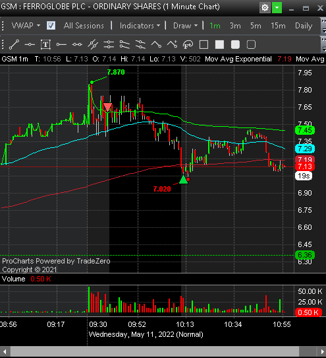The image size is (326, 358).
Task: Switch to the 5m timeframe
Action: pyautogui.click(x=256, y=26)
